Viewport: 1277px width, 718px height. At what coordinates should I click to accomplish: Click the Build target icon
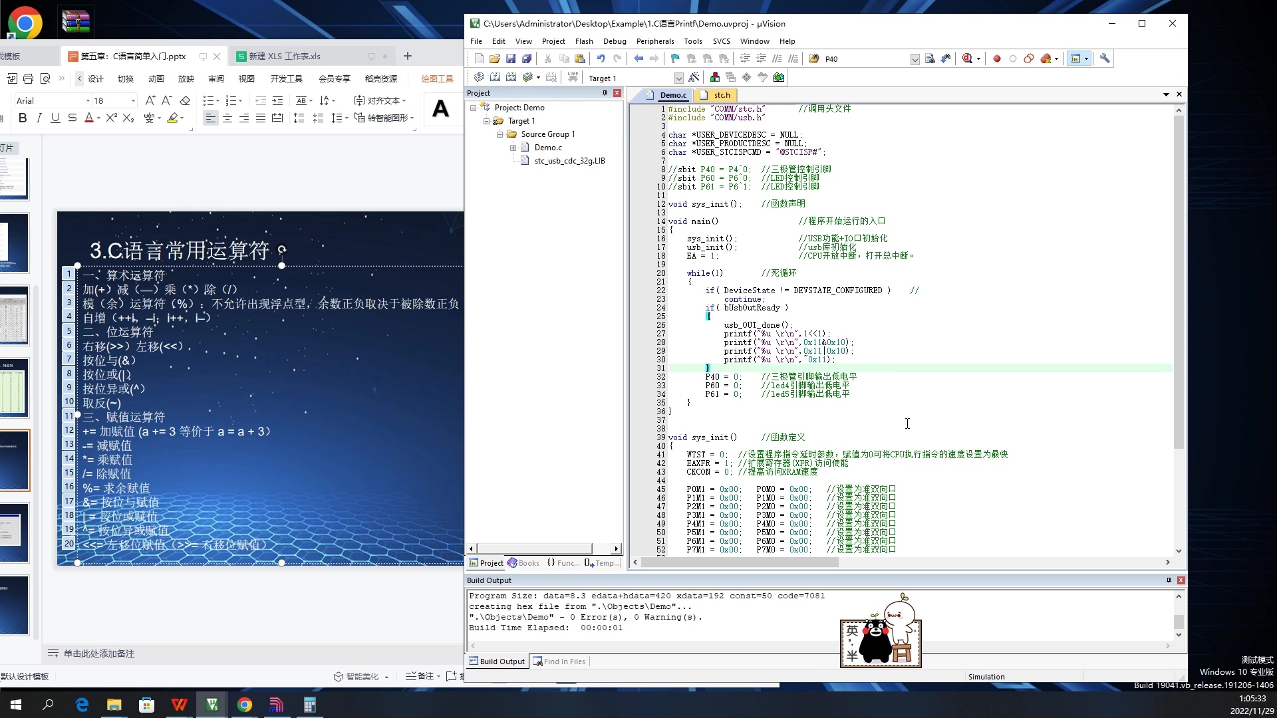click(x=495, y=77)
